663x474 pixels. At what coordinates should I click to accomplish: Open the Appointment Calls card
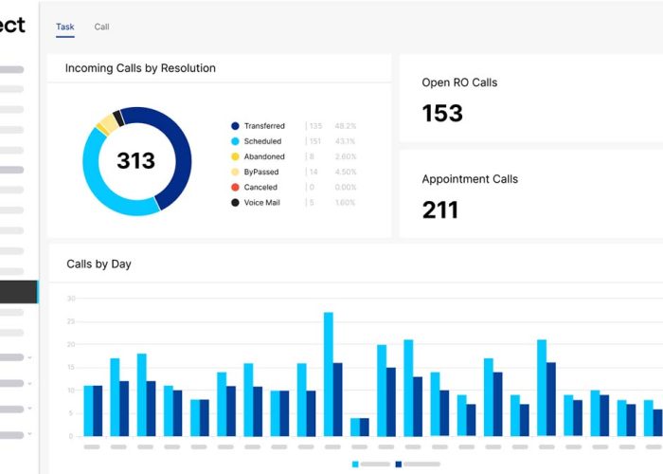point(530,196)
